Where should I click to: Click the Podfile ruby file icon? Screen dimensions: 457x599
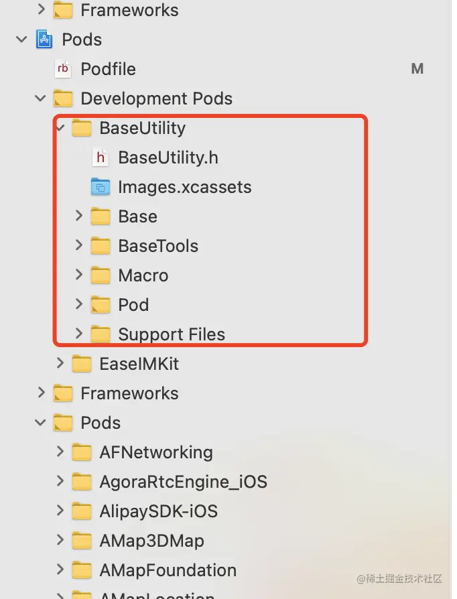click(63, 69)
